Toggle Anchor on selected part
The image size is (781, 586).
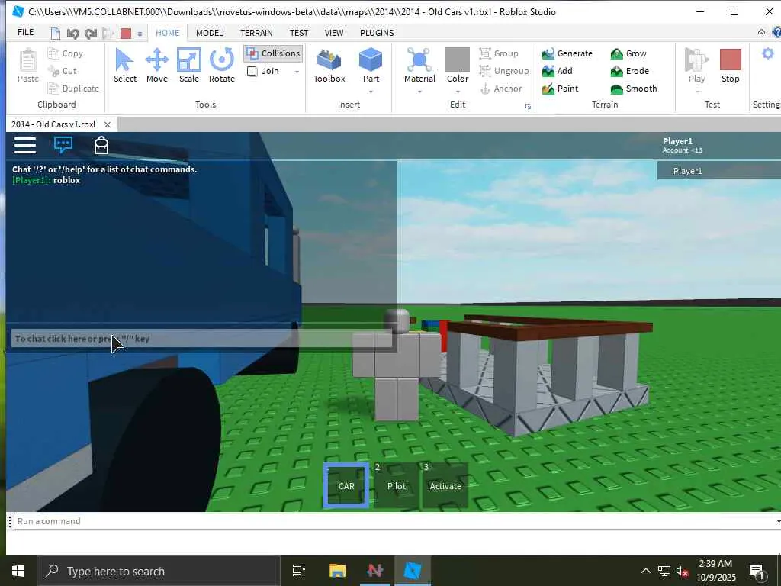500,89
